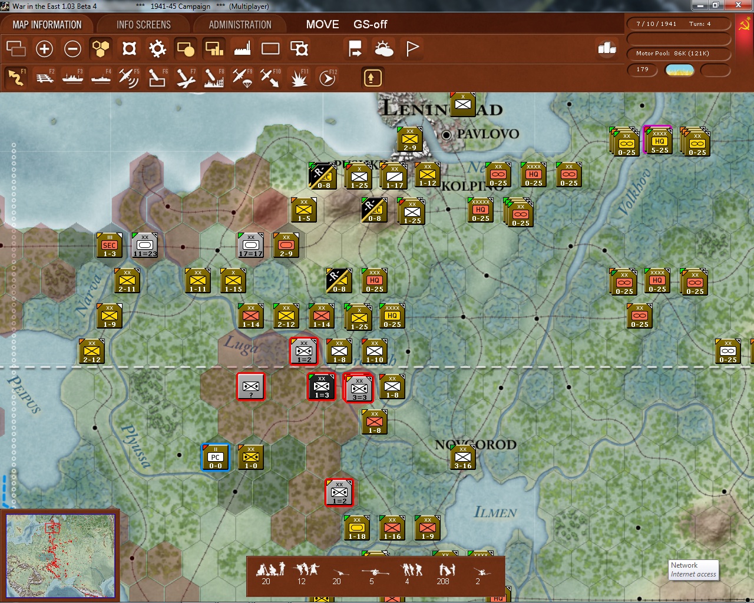Click the 208 troop count in bottom bar
754x603 pixels.
click(x=442, y=581)
